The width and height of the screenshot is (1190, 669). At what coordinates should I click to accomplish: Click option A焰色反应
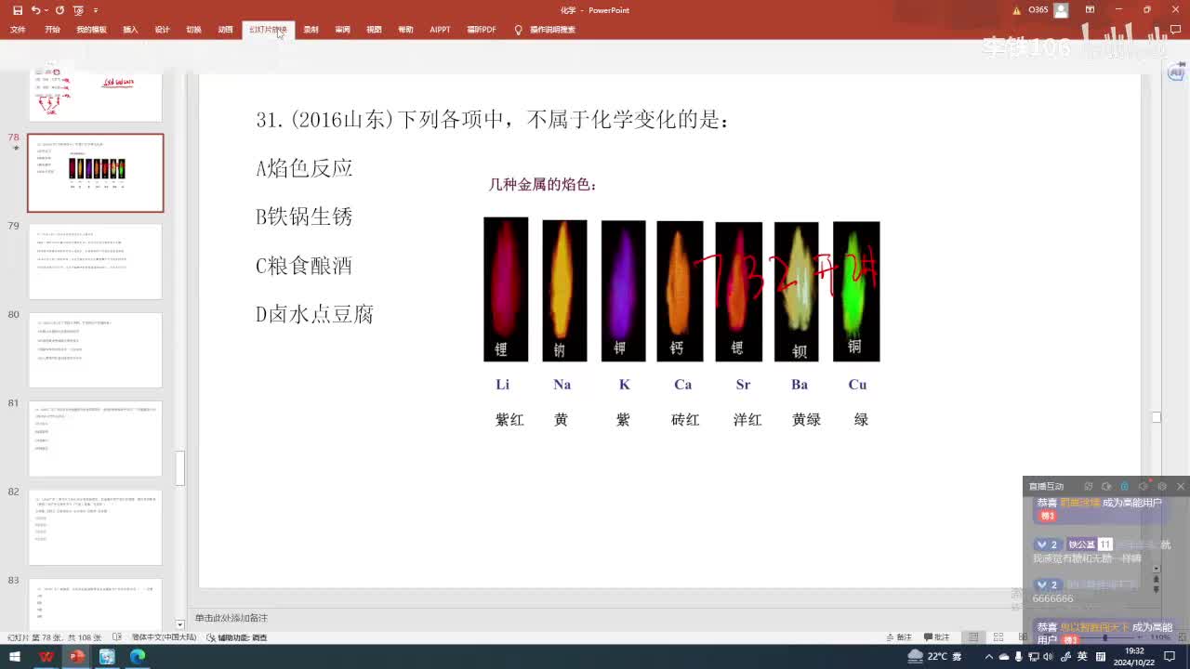304,168
